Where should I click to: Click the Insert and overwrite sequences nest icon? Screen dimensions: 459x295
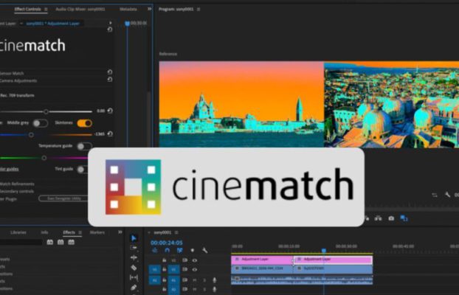154,250
